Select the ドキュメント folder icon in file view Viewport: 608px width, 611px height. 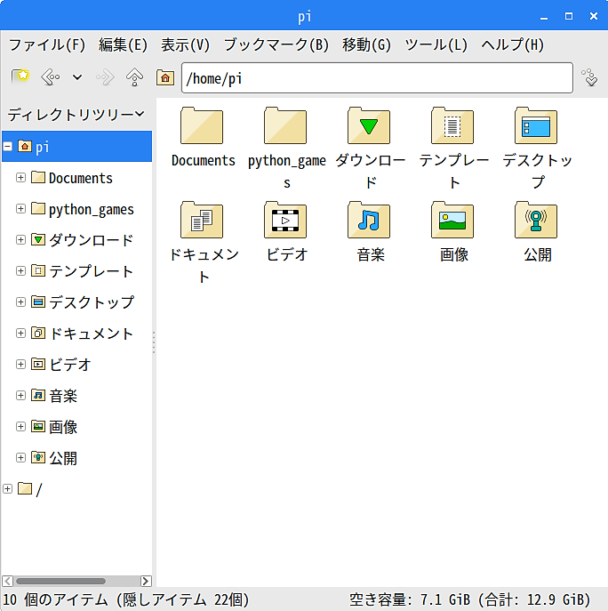202,220
